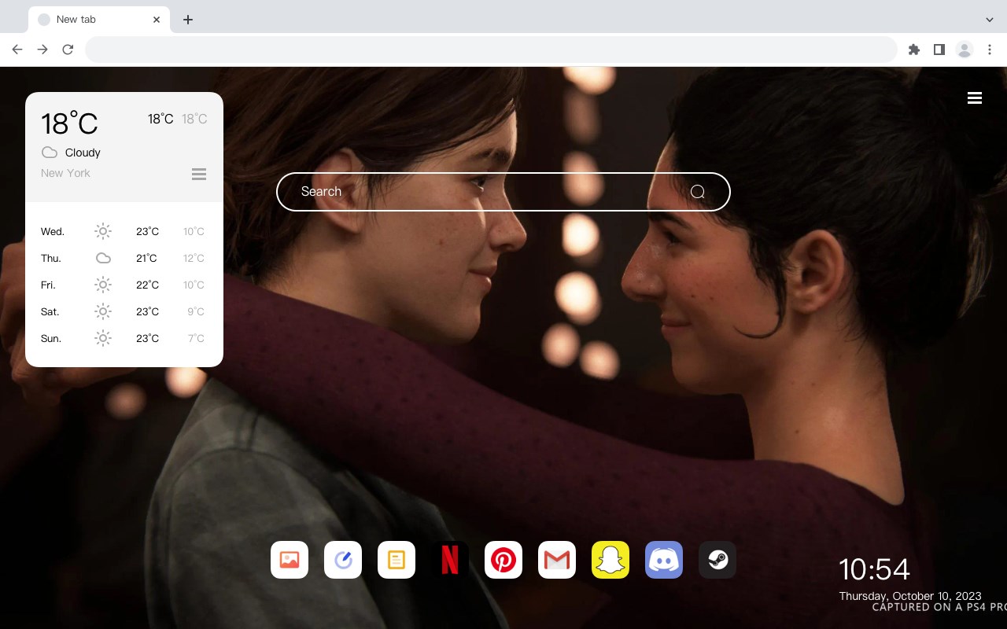Viewport: 1007px width, 629px height.
Task: Open the photo gallery shortcut icon
Action: tap(290, 560)
